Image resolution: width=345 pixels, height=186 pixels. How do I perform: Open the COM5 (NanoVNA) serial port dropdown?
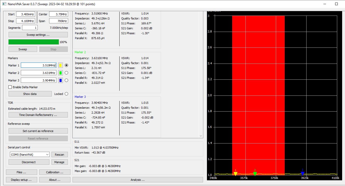tap(29, 154)
